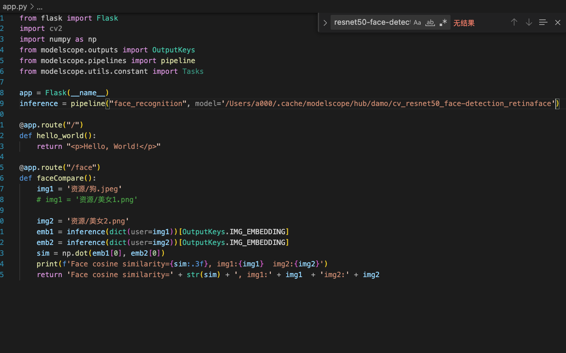The image size is (566, 353).
Task: Click Tasks in the import line
Action: click(193, 71)
